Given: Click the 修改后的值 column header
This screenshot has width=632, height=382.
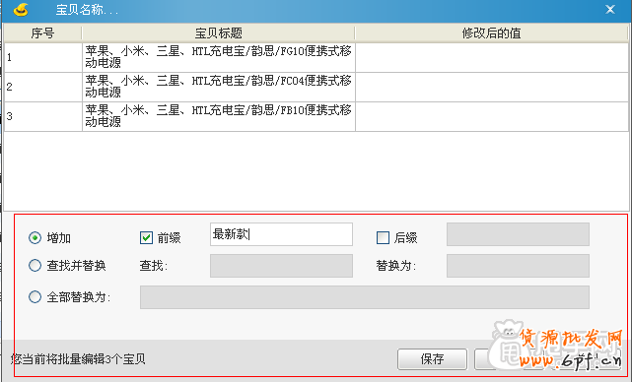Looking at the screenshot, I should coord(492,33).
